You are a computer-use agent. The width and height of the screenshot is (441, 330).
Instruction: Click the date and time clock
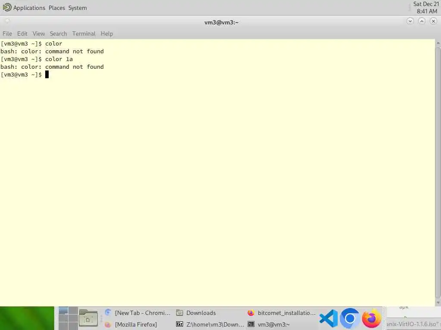(426, 8)
